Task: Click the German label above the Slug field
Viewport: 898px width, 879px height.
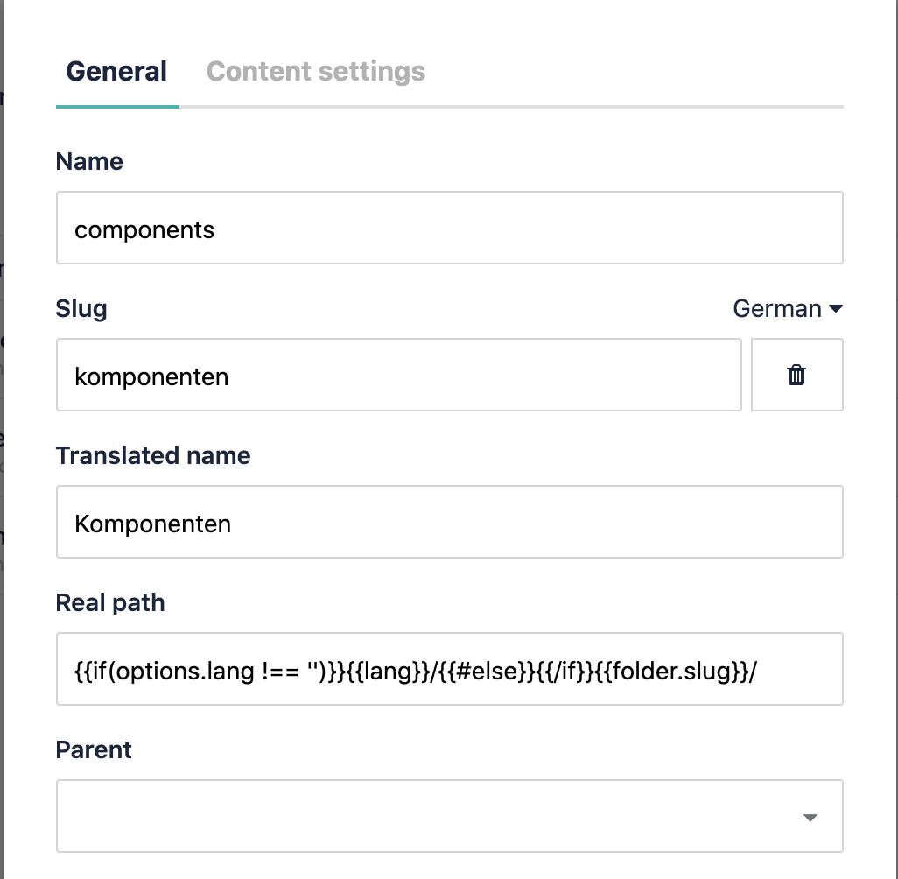Action: pyautogui.click(x=779, y=308)
